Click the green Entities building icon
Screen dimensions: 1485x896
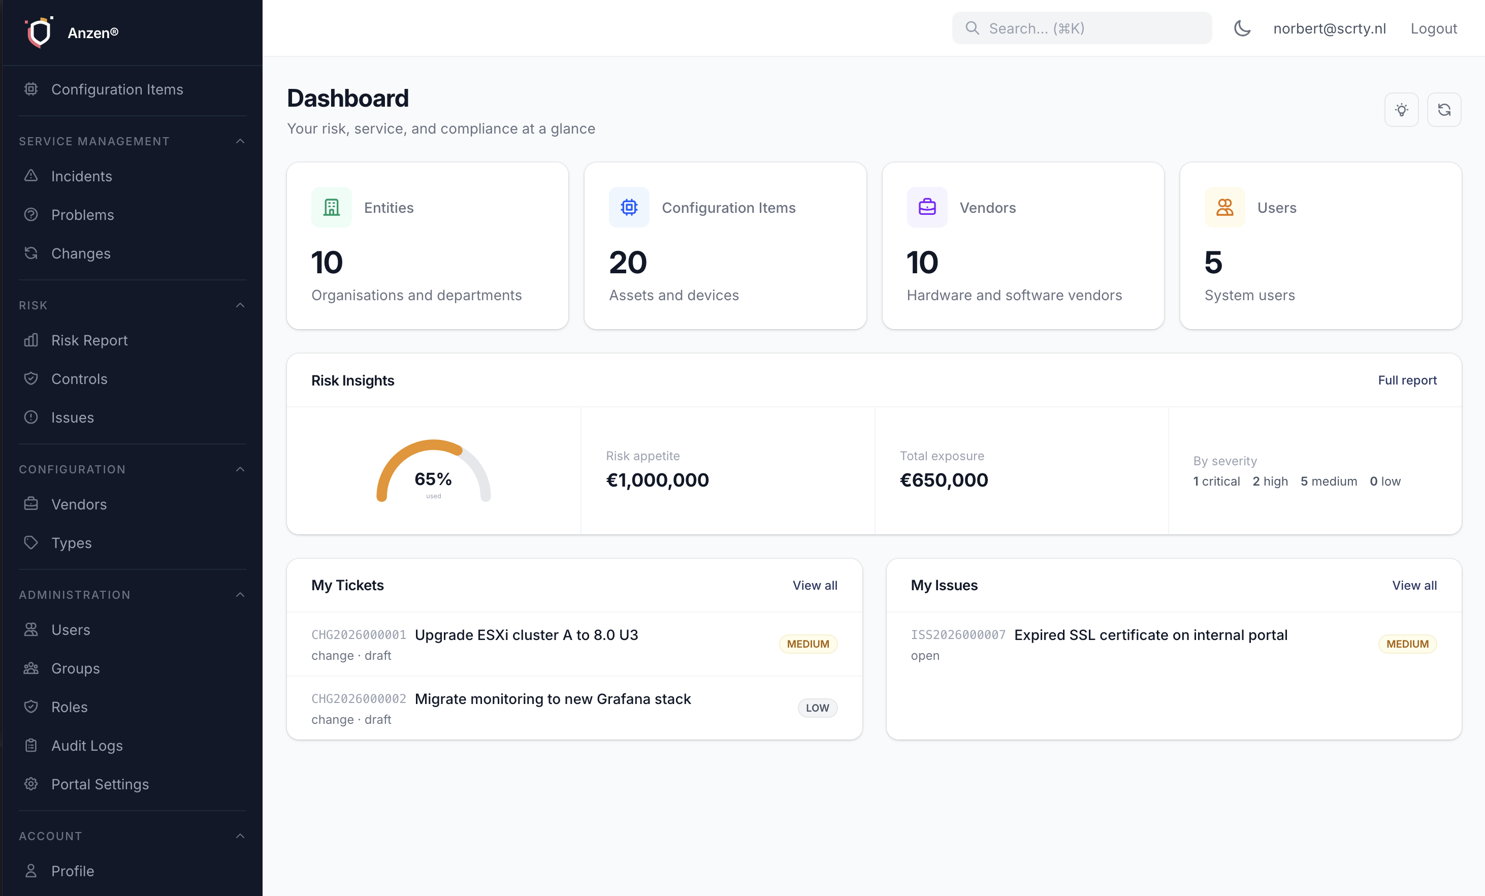pos(331,207)
